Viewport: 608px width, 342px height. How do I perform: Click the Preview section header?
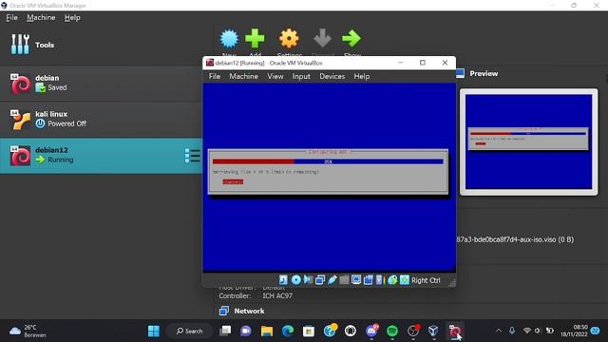point(484,74)
